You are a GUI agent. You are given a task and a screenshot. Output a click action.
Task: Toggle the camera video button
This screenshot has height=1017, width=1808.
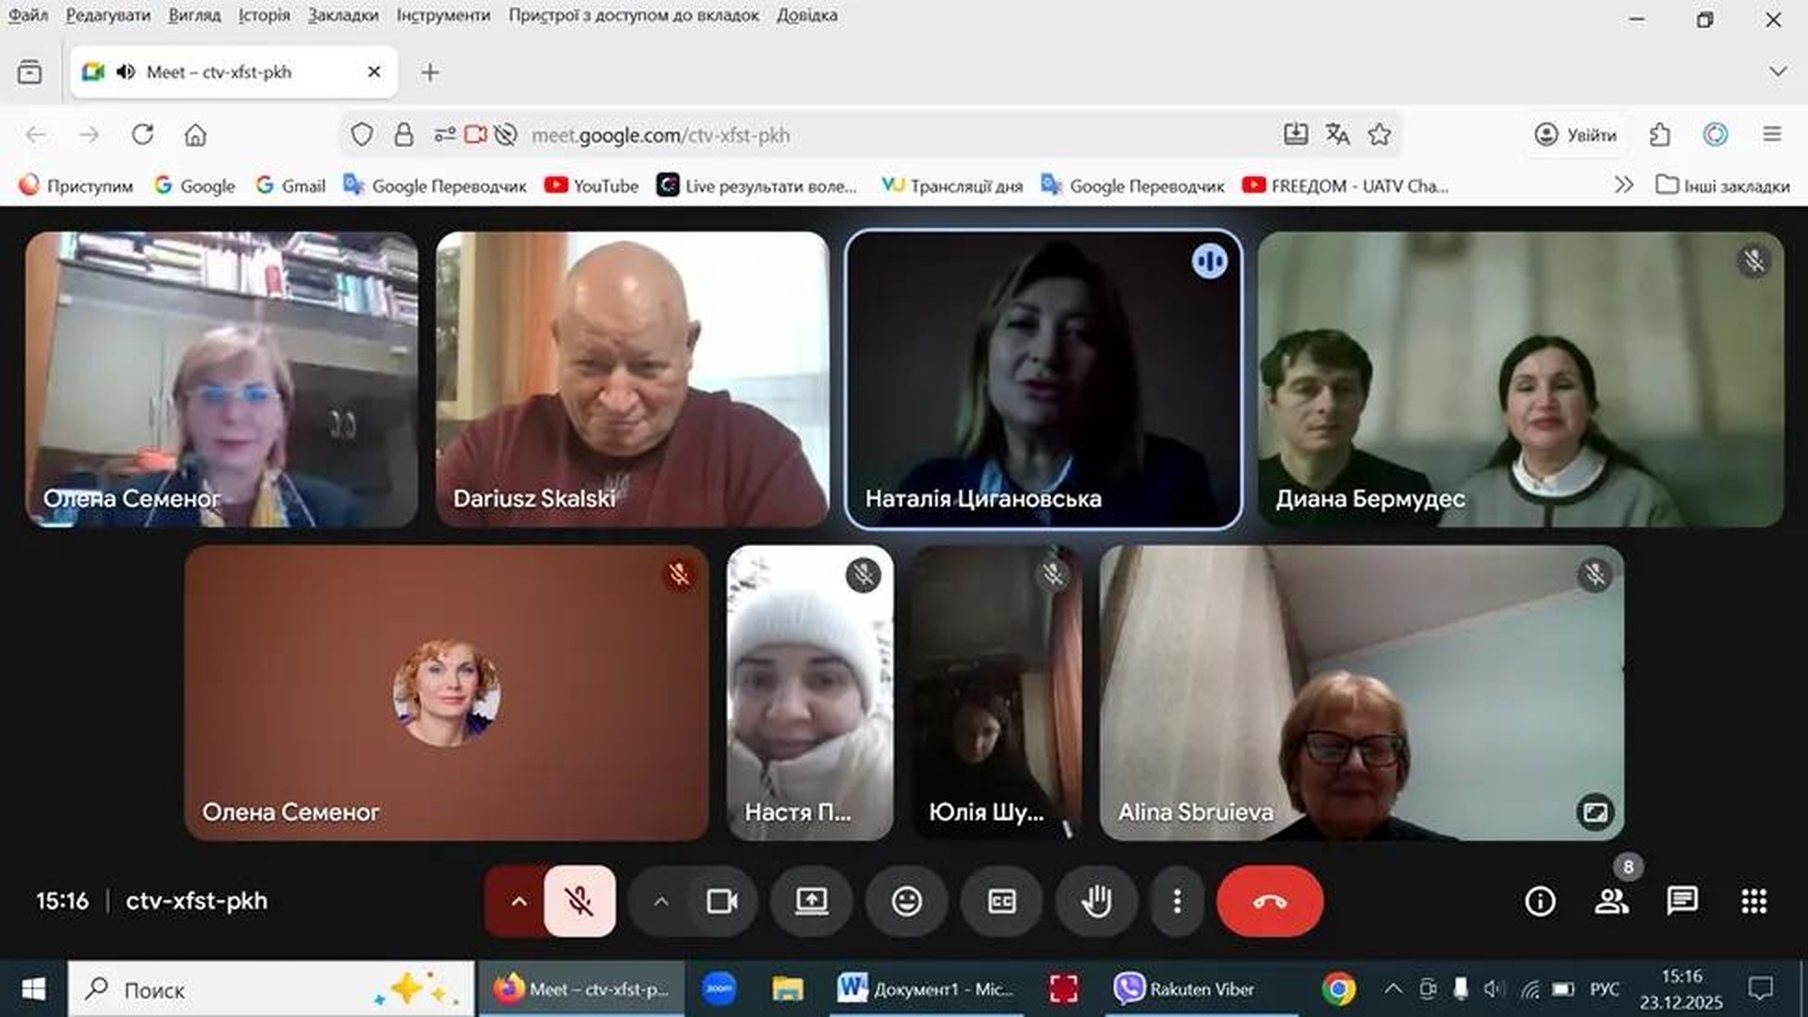click(x=722, y=901)
